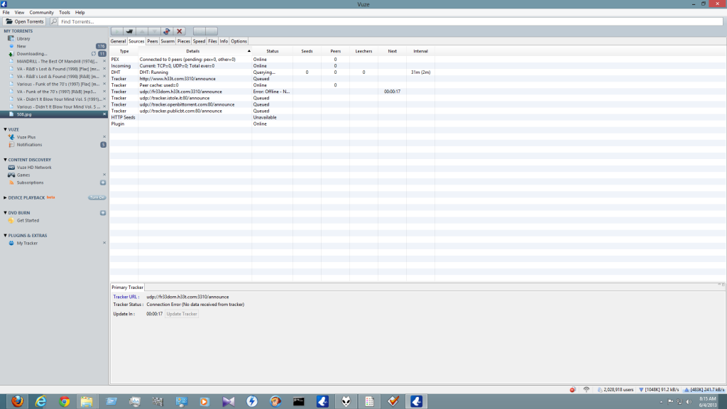Collapse the PLUGINS & EXTRAS section
This screenshot has width=727, height=409.
pos(5,236)
